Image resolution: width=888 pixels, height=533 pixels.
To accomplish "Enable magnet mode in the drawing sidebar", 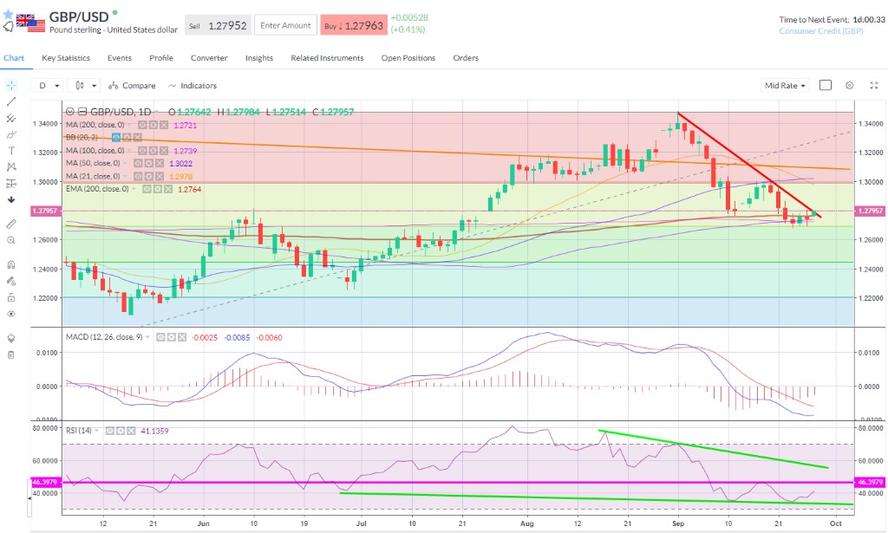I will point(11,264).
